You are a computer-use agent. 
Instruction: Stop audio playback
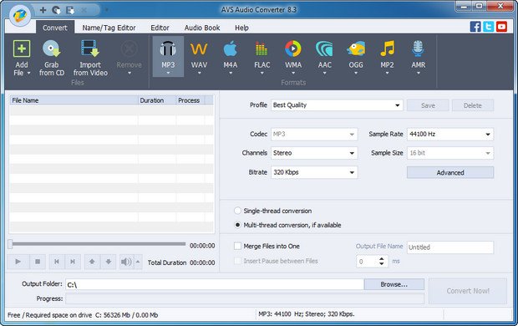click(x=38, y=262)
